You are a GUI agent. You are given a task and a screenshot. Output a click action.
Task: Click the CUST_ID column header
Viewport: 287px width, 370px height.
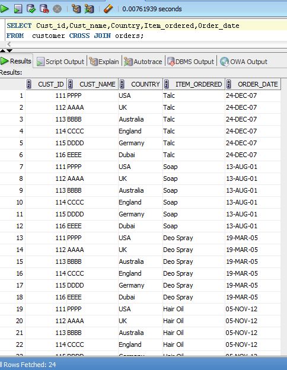coord(46,84)
